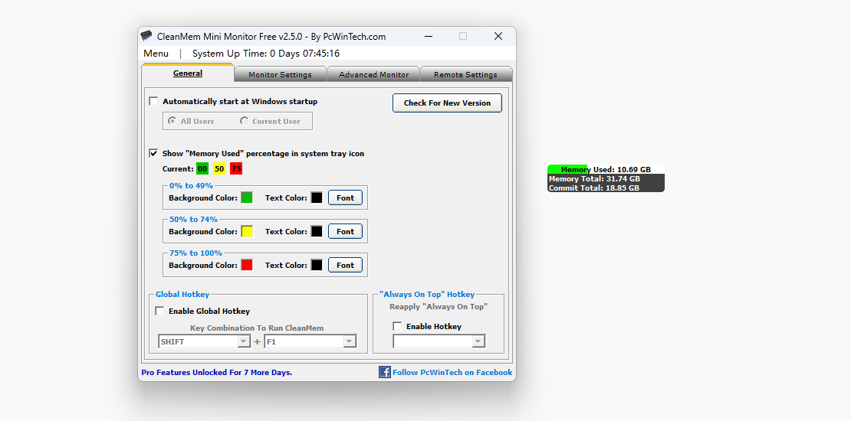This screenshot has width=851, height=421.
Task: Enable automatic start at Windows startup
Action: click(154, 101)
